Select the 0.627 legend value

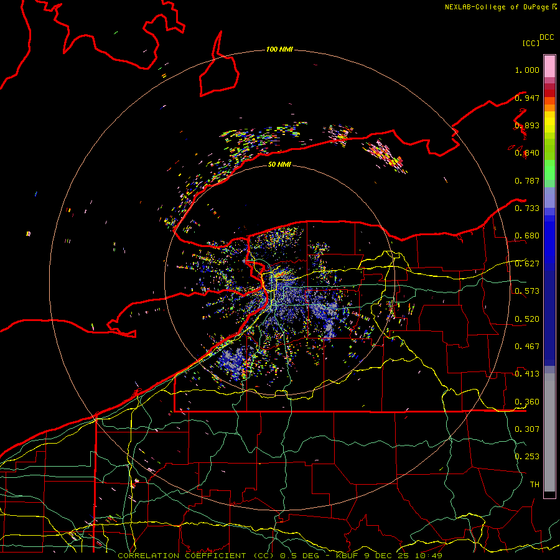(527, 264)
